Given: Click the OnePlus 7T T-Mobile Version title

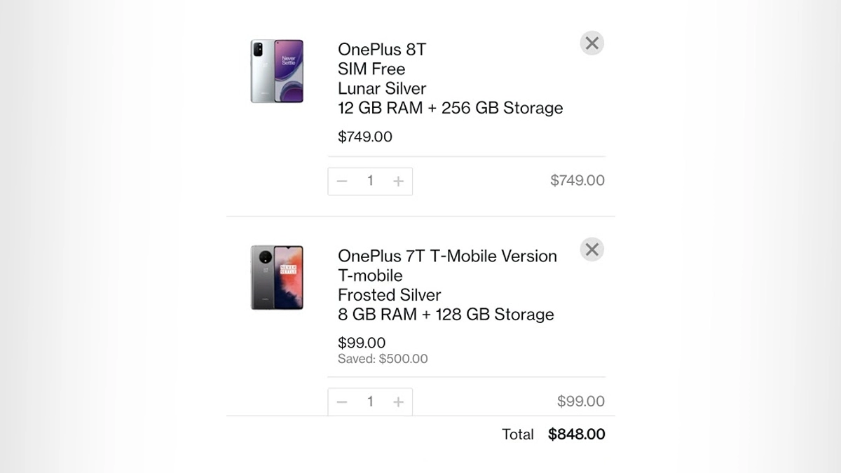Looking at the screenshot, I should (x=447, y=256).
